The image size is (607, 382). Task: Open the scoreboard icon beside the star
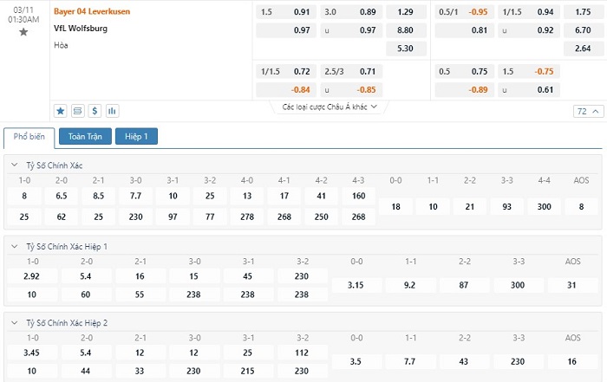(x=77, y=111)
